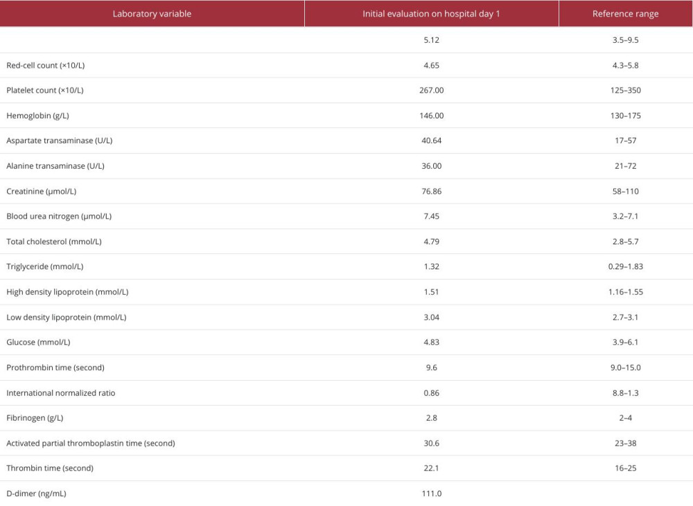This screenshot has height=506, width=693.
Task: Select the reference range 21–72
Action: (x=625, y=166)
